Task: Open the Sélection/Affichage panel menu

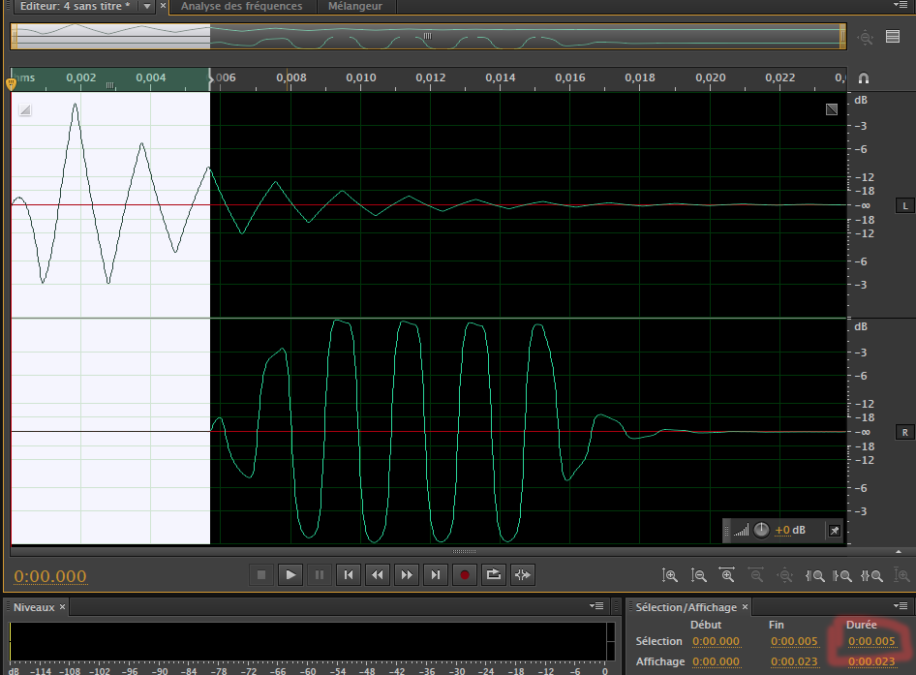Action: pyautogui.click(x=901, y=606)
